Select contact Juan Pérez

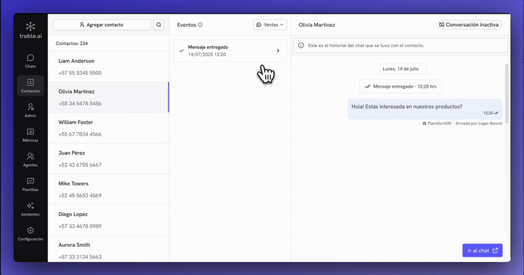[x=109, y=158]
